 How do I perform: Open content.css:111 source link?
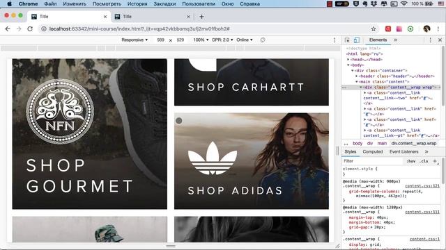(x=422, y=212)
